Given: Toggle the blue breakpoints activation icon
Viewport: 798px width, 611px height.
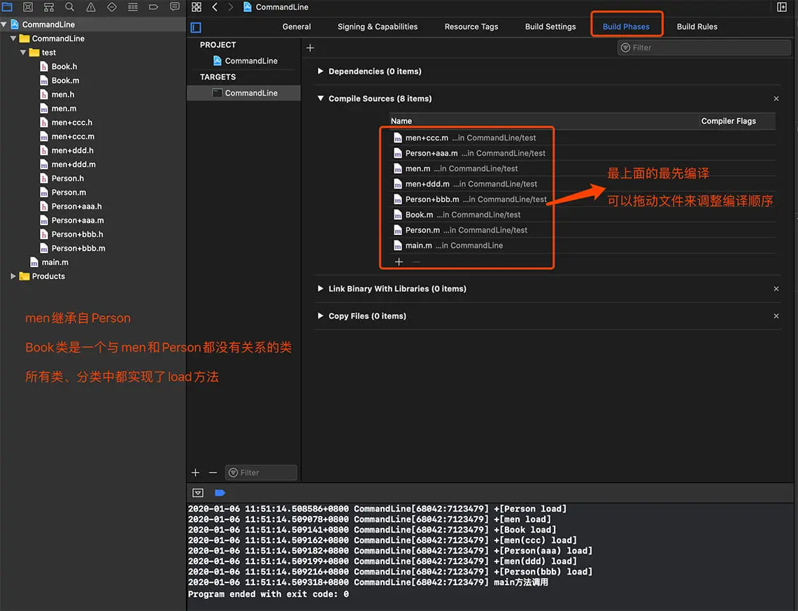Looking at the screenshot, I should click(220, 492).
